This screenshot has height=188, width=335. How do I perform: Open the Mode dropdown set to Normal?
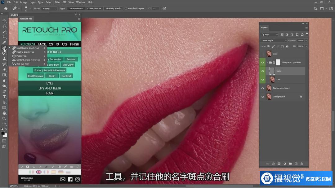(x=49, y=9)
